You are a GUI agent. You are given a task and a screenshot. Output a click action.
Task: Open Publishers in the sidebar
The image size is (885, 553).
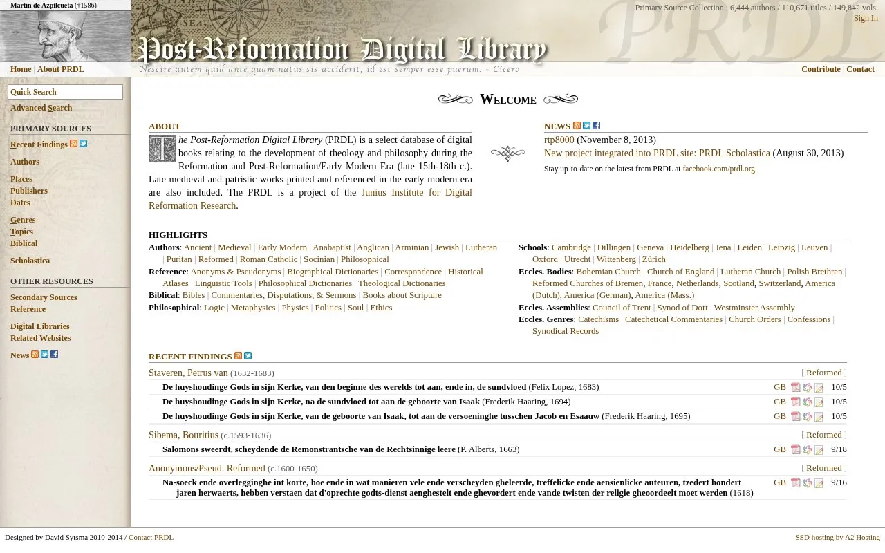click(29, 191)
